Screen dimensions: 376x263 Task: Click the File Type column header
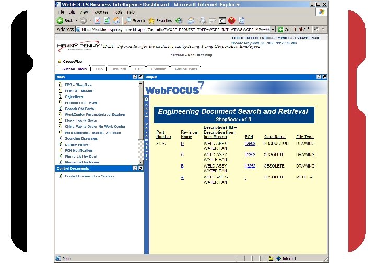tap(305, 137)
